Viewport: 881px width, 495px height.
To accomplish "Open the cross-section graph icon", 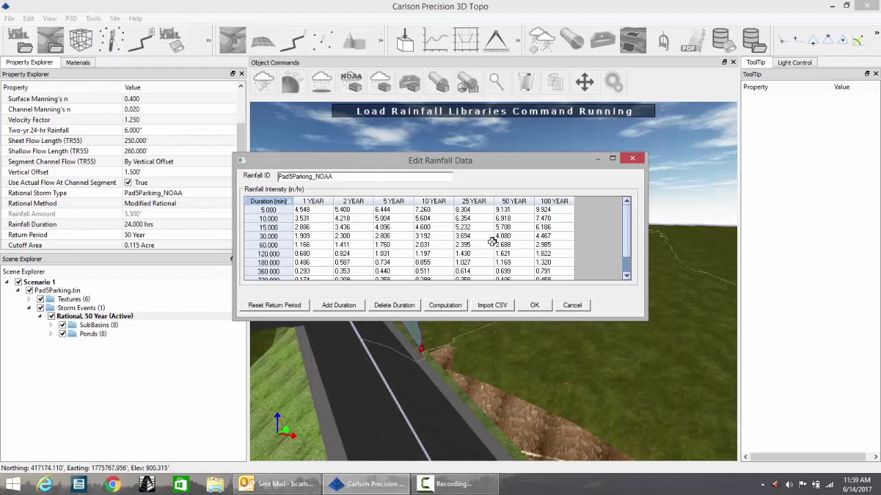I will click(465, 40).
